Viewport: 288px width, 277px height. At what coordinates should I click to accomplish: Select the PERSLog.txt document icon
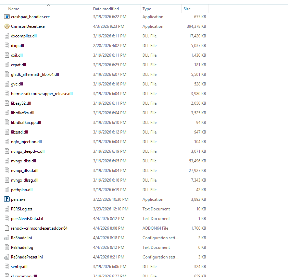7,209
